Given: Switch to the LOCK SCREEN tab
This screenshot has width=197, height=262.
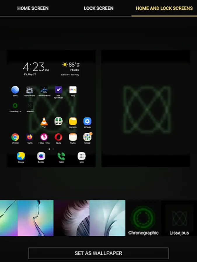Looking at the screenshot, I should 99,8.
